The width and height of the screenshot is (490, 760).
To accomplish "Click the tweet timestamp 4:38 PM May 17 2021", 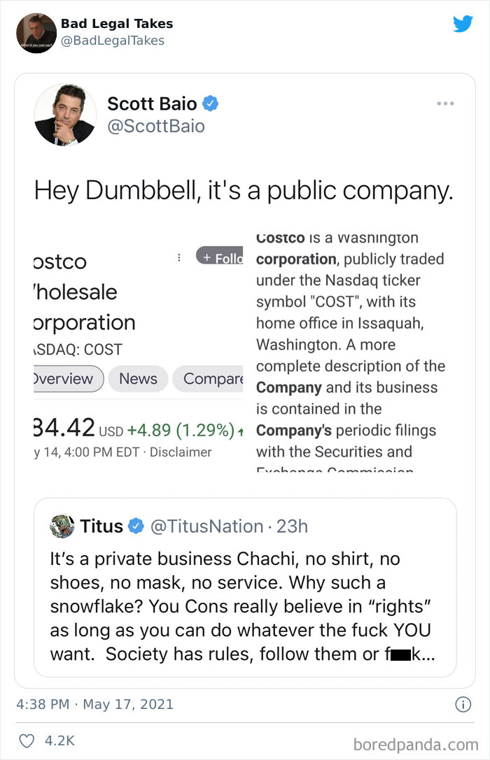I will (x=93, y=705).
